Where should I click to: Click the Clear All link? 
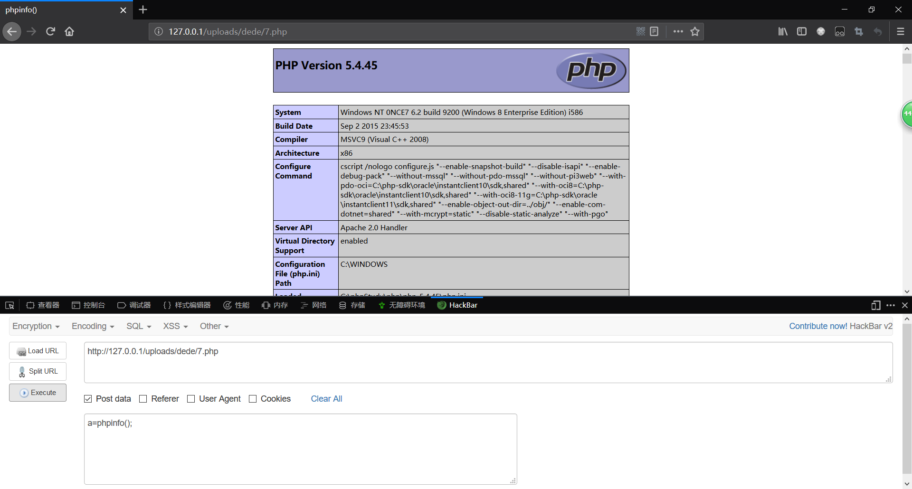tap(326, 399)
